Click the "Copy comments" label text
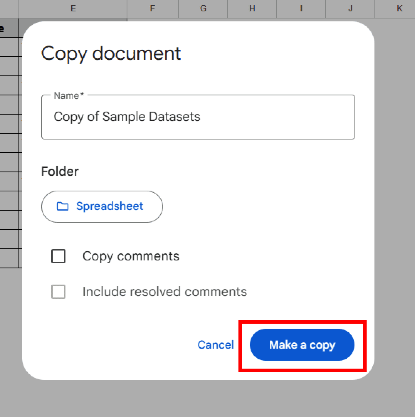The height and width of the screenshot is (417, 415). coord(131,256)
